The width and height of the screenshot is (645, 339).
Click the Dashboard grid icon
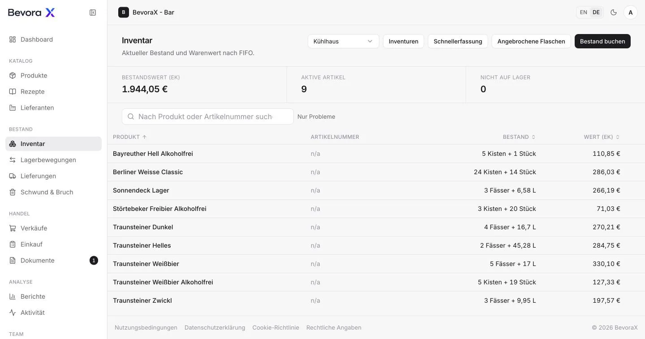tap(13, 39)
